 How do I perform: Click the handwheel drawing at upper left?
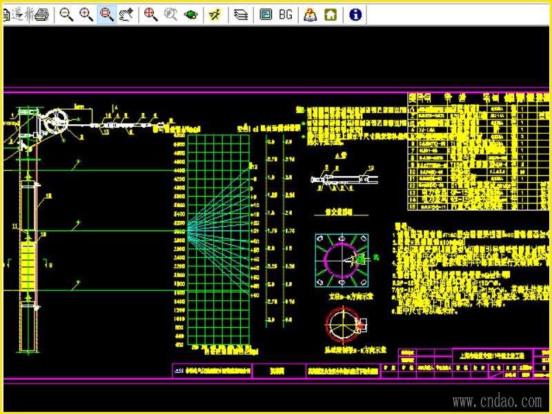[x=55, y=122]
